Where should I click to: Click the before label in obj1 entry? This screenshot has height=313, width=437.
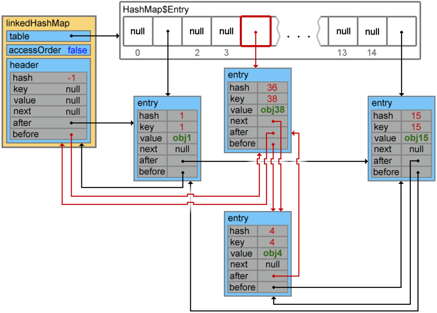[152, 171]
